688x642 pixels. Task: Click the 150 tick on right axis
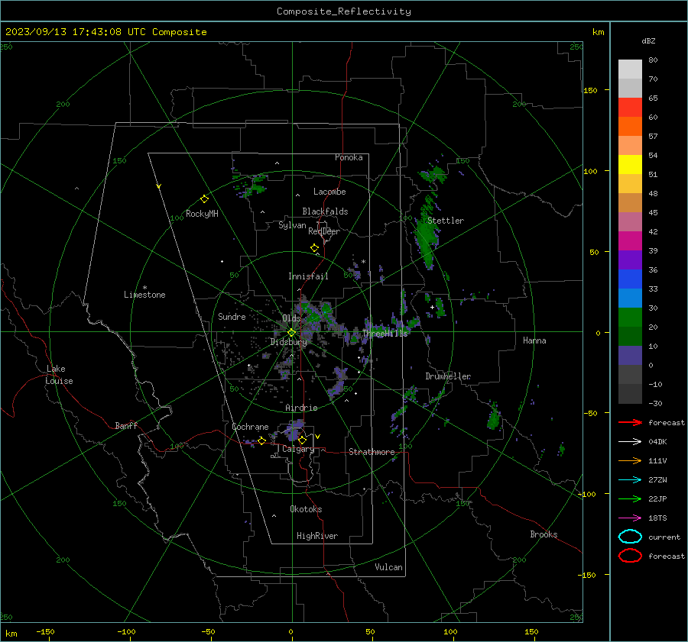point(591,90)
